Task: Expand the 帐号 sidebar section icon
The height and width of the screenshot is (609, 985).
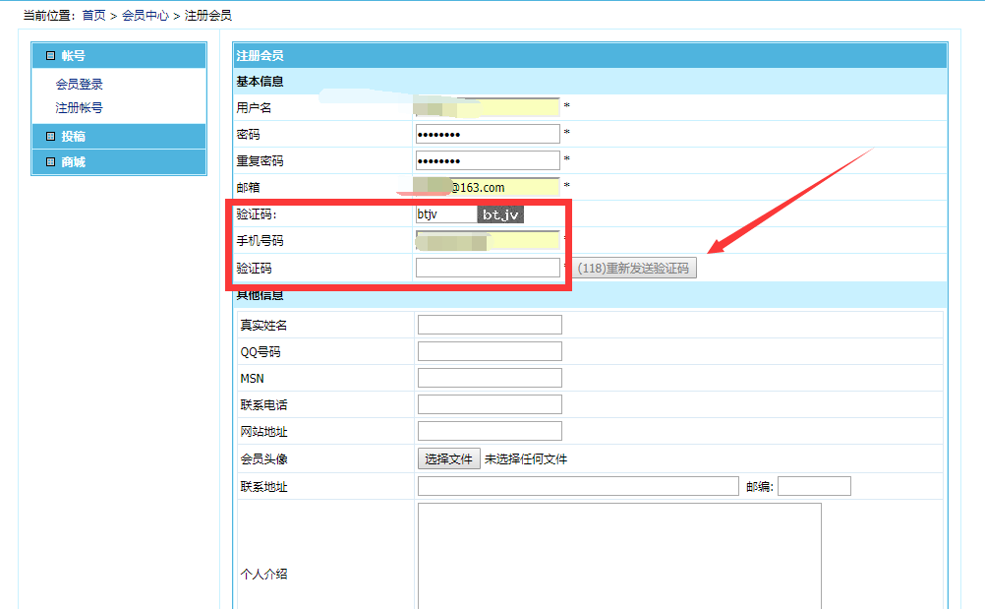Action: pyautogui.click(x=50, y=56)
